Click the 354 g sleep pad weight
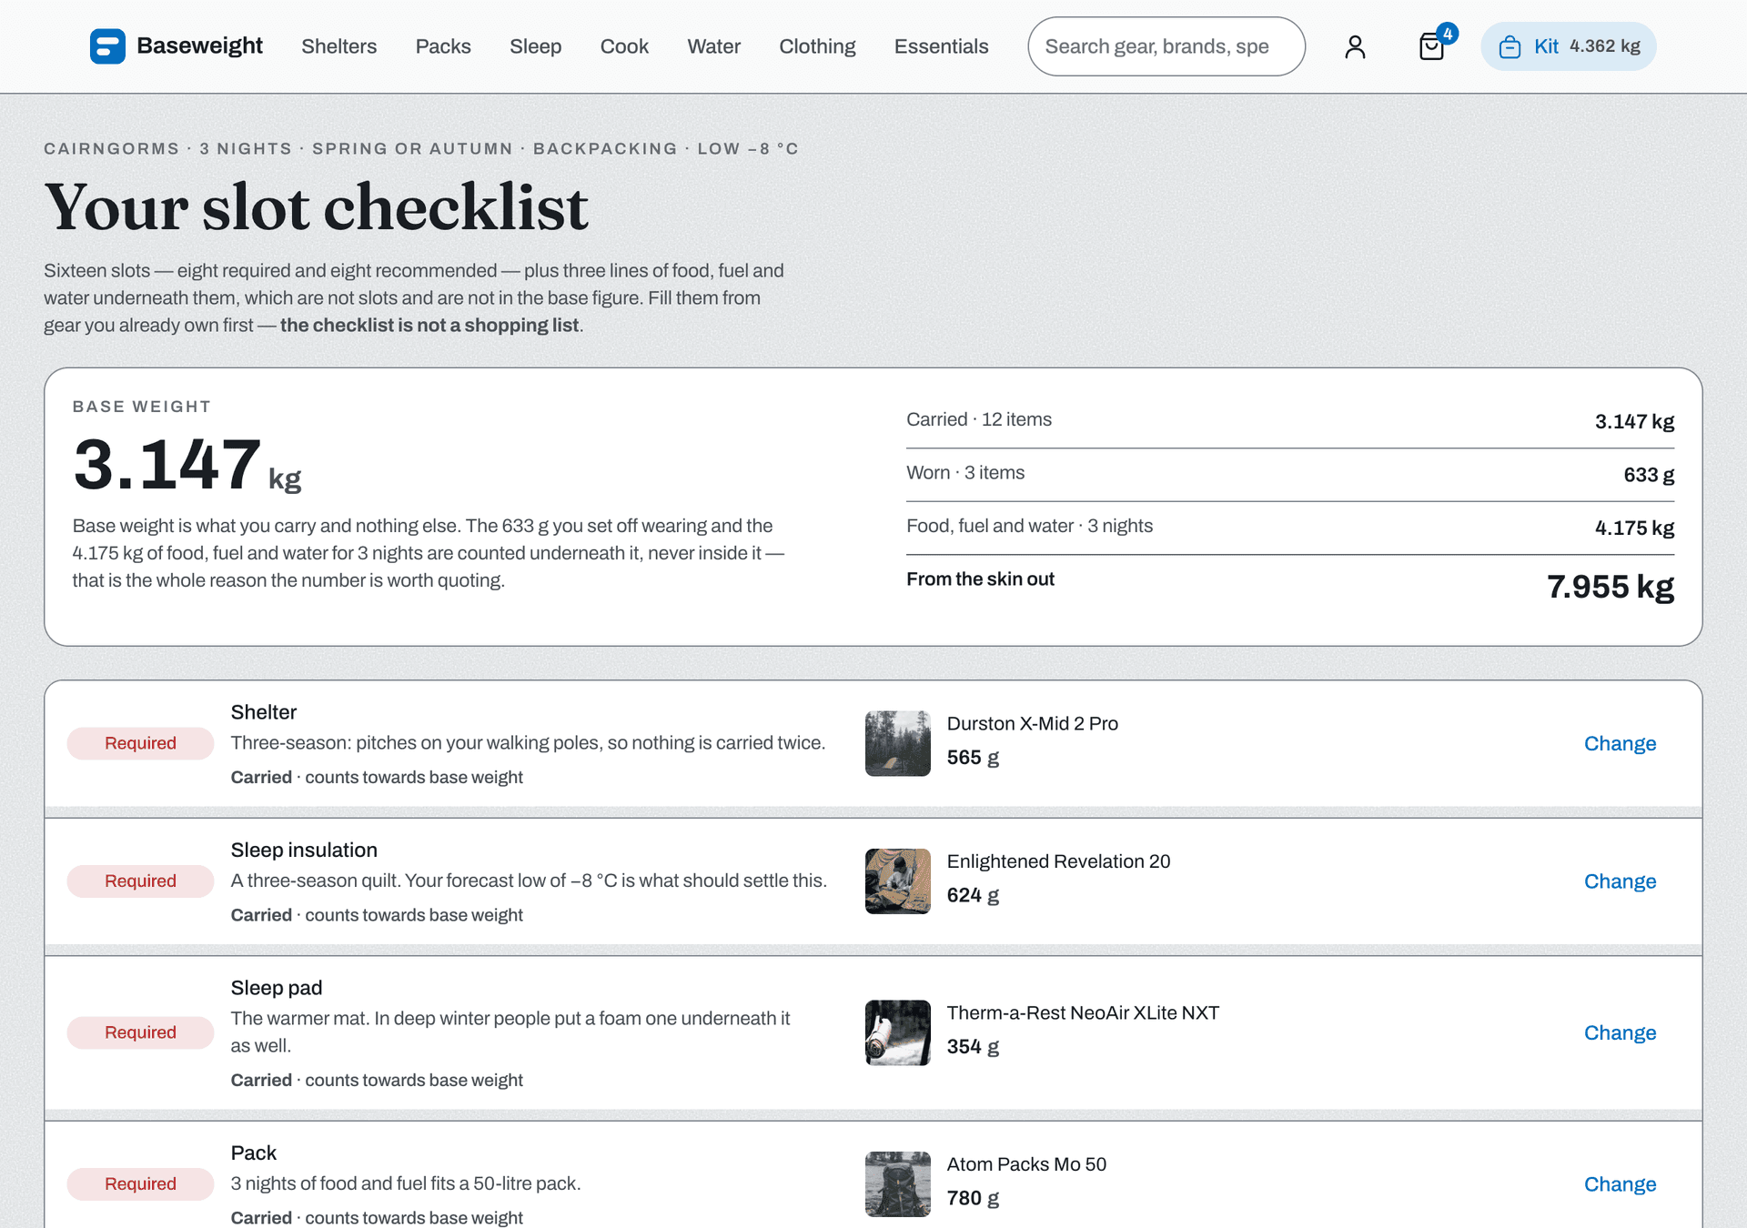Screen dimensions: 1747x1228 click(x=973, y=1047)
